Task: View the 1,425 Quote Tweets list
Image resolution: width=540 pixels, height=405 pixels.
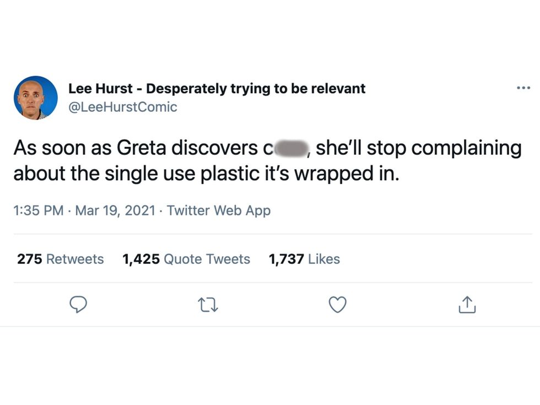Action: [x=186, y=259]
